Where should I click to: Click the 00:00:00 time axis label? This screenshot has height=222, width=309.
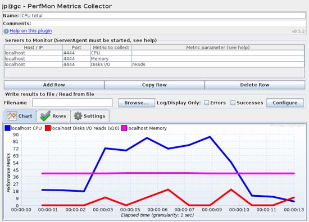tap(21, 210)
